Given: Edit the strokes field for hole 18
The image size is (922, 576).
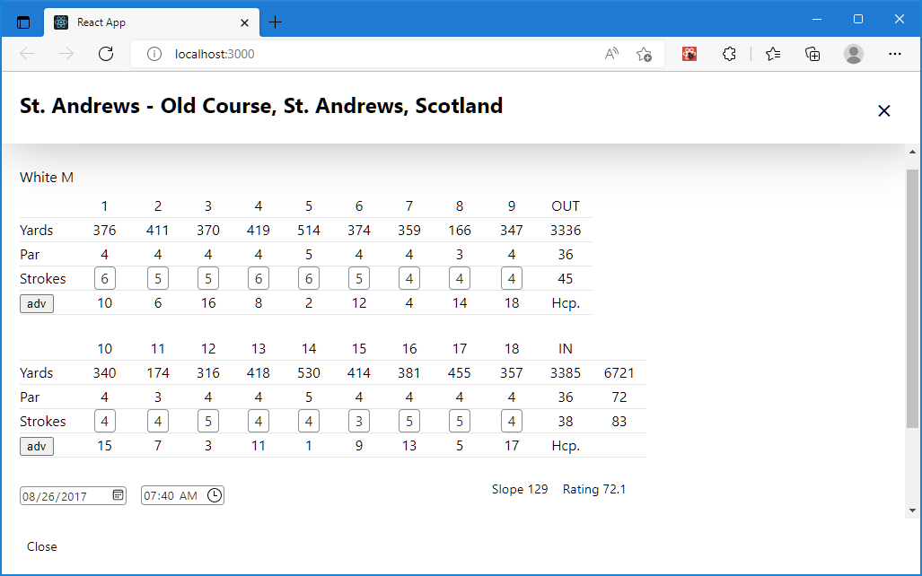Looking at the screenshot, I should 512,422.
